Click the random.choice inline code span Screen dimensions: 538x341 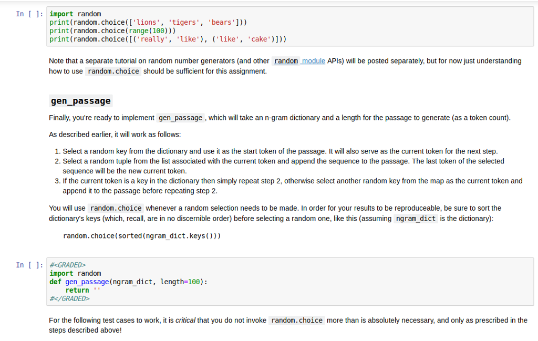coord(115,208)
